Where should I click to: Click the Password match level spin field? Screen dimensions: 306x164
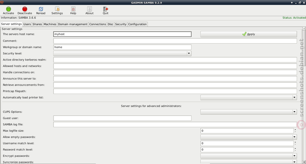click(247, 149)
